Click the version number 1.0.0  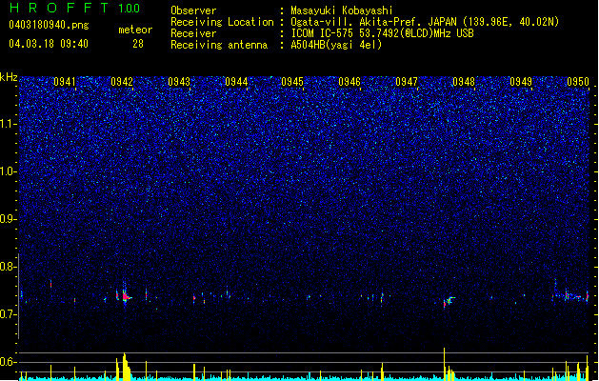click(129, 9)
